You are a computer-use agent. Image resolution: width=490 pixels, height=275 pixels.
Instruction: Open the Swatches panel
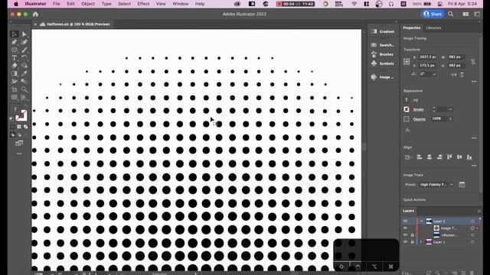(x=383, y=45)
